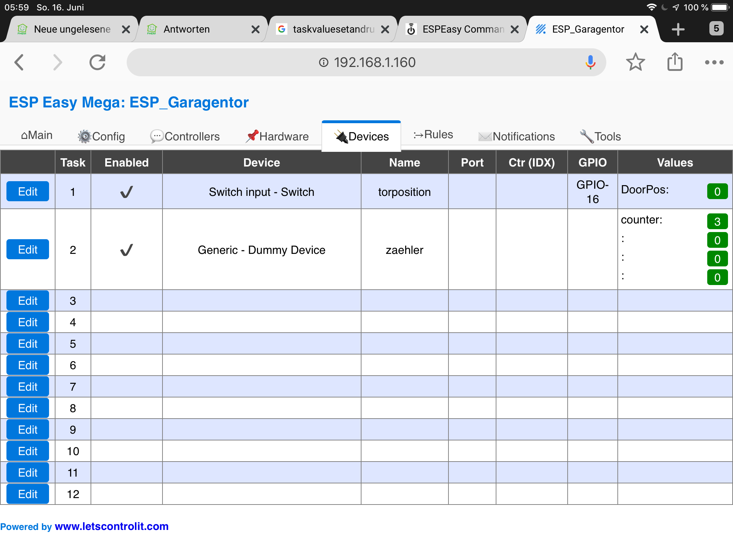This screenshot has width=733, height=550.
Task: Tap the browser back arrow
Action: point(19,62)
